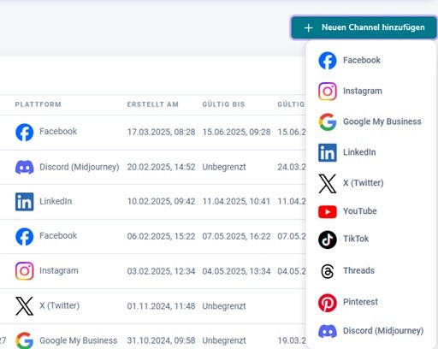
Task: Click X (Twitter) platform text in table
Action: (x=59, y=305)
